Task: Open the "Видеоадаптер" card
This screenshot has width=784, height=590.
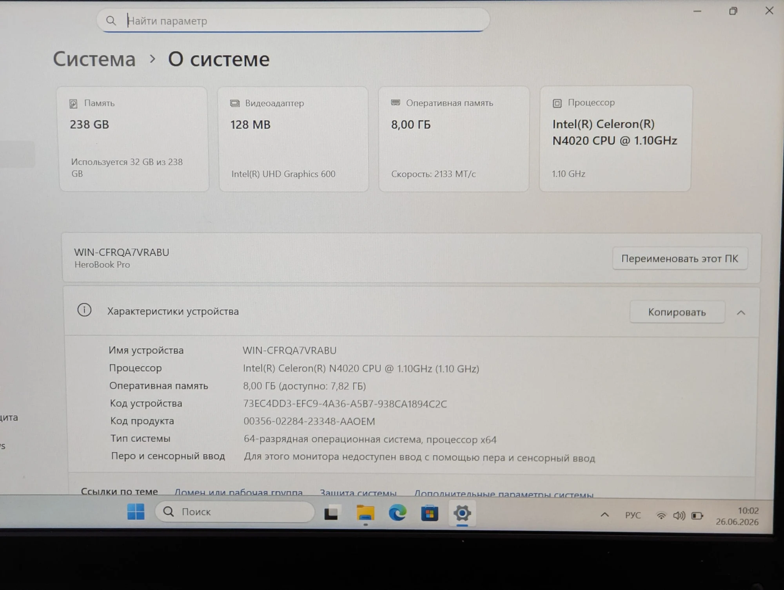Action: pos(293,139)
